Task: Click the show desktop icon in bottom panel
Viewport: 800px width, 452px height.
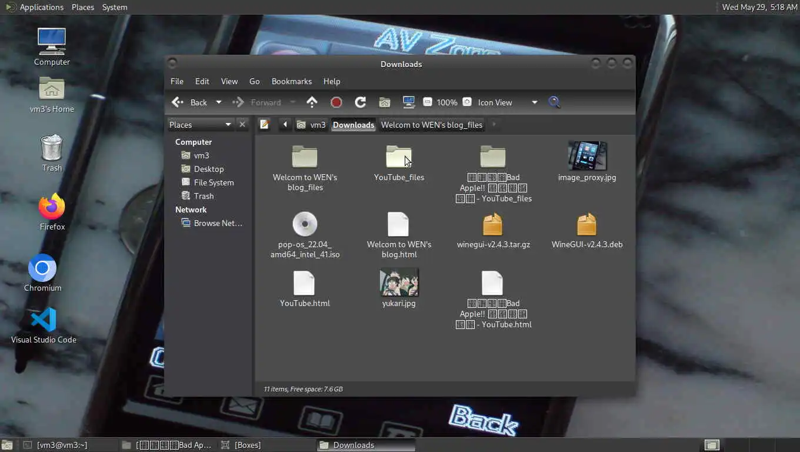Action: point(6,445)
